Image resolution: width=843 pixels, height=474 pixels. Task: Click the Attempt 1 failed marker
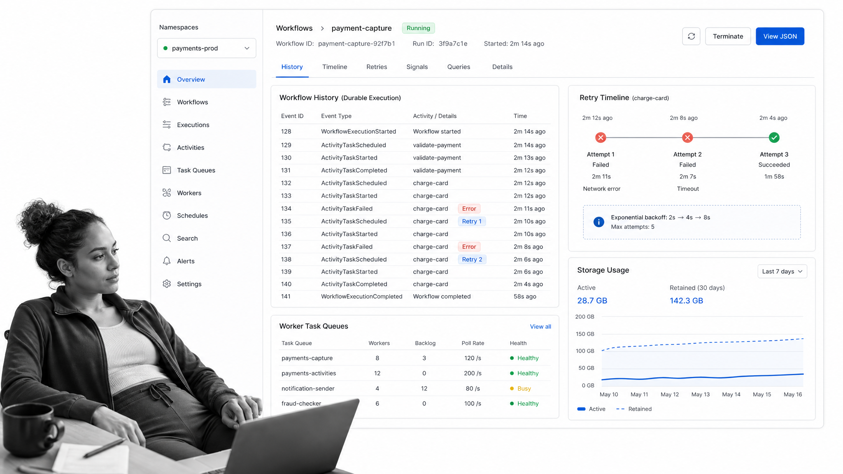[x=601, y=137]
